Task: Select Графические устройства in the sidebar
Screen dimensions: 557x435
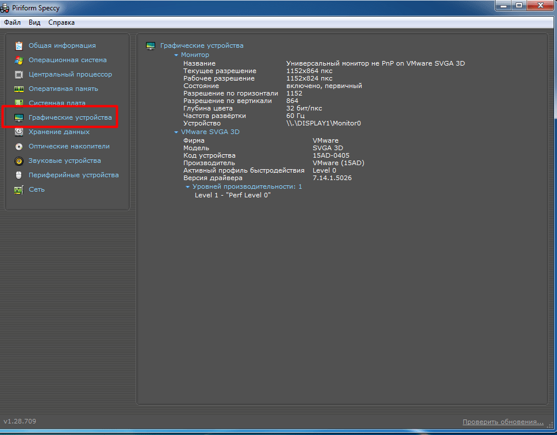Action: point(70,117)
